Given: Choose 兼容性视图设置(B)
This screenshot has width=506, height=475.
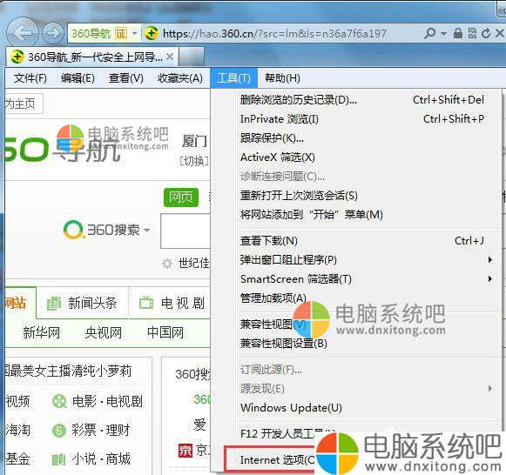Looking at the screenshot, I should 361,344.
